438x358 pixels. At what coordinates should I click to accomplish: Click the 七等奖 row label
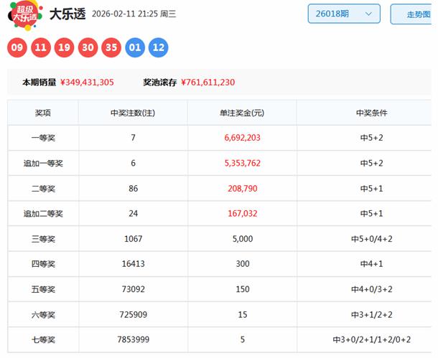[43, 339]
